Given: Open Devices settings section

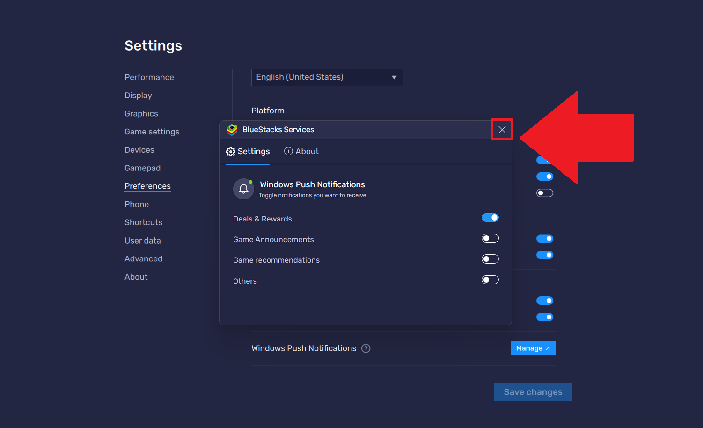Looking at the screenshot, I should pyautogui.click(x=139, y=150).
